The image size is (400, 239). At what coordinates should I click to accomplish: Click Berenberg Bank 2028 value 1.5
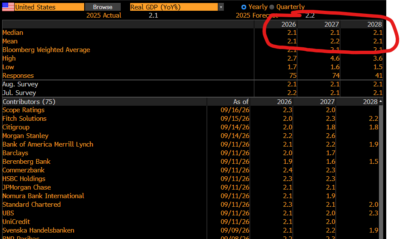pos(373,162)
